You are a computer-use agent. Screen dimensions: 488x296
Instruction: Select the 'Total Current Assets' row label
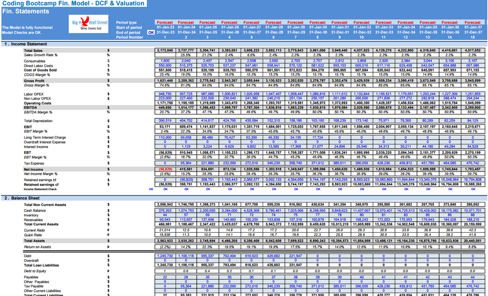[x=41, y=224]
